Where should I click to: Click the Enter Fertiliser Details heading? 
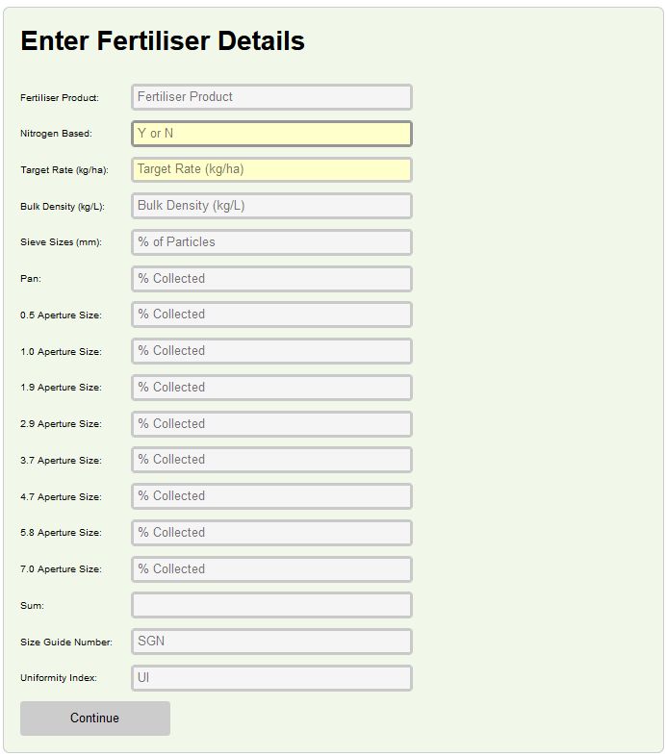pos(163,41)
